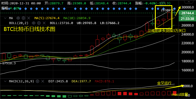The height and width of the screenshot is (99, 196).
Task: Toggle MA indicator visibility eye icon
Action: pyautogui.click(x=18, y=18)
